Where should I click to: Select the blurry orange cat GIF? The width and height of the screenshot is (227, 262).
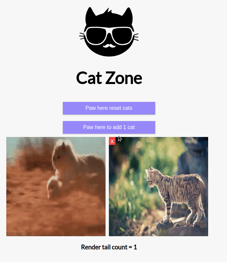click(x=56, y=187)
